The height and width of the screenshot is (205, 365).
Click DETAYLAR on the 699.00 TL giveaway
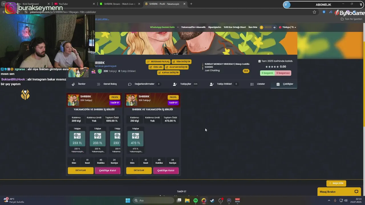click(x=81, y=171)
